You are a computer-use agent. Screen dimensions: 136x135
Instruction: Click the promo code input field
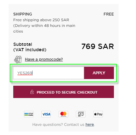coord(49,73)
